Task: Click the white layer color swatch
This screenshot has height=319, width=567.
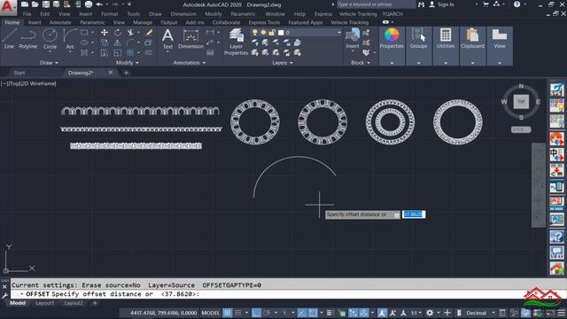Action: [281, 33]
